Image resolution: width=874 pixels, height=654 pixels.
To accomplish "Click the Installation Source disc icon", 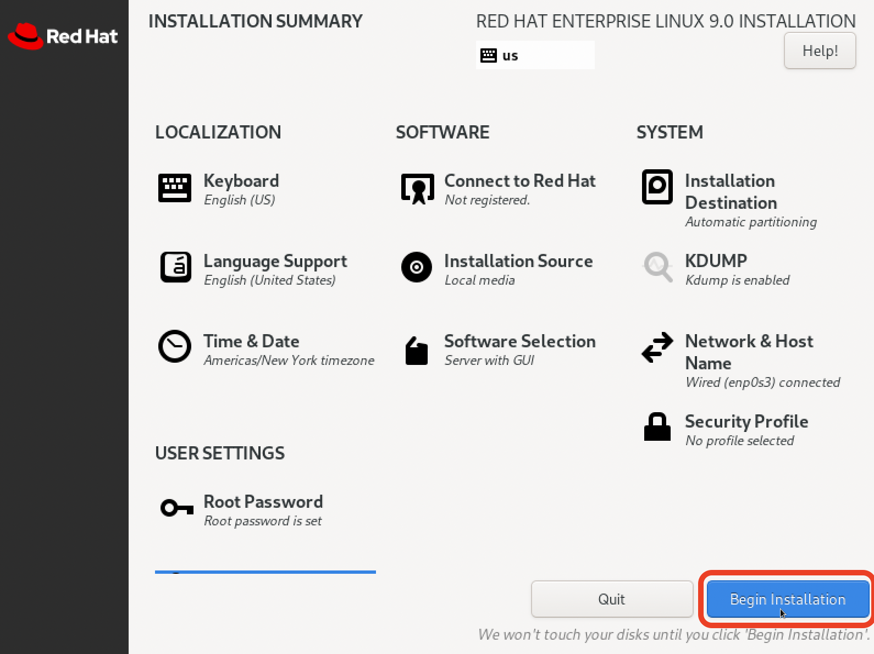I will click(417, 267).
